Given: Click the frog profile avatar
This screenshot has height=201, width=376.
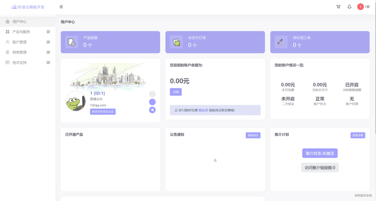Looking at the screenshot, I should pyautogui.click(x=76, y=101).
